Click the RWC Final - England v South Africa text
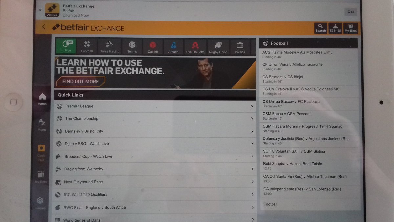The height and width of the screenshot is (222, 394). click(95, 208)
